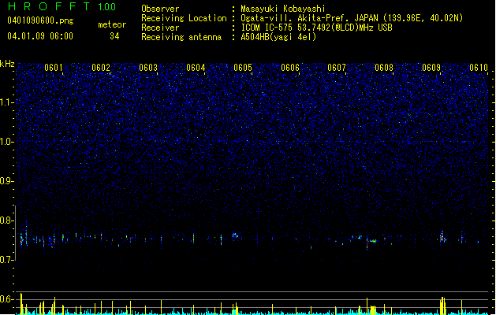This screenshot has width=496, height=315.
Task: Click the bright echo just before 0608
Action: pos(373,241)
